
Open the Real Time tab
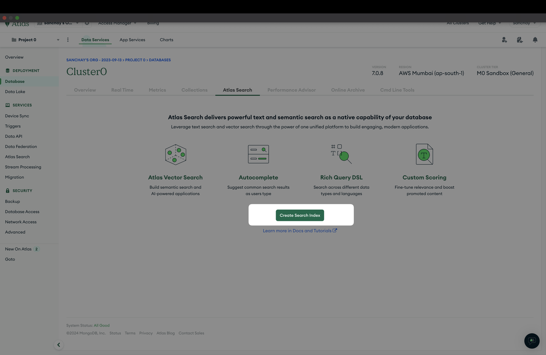tap(122, 90)
